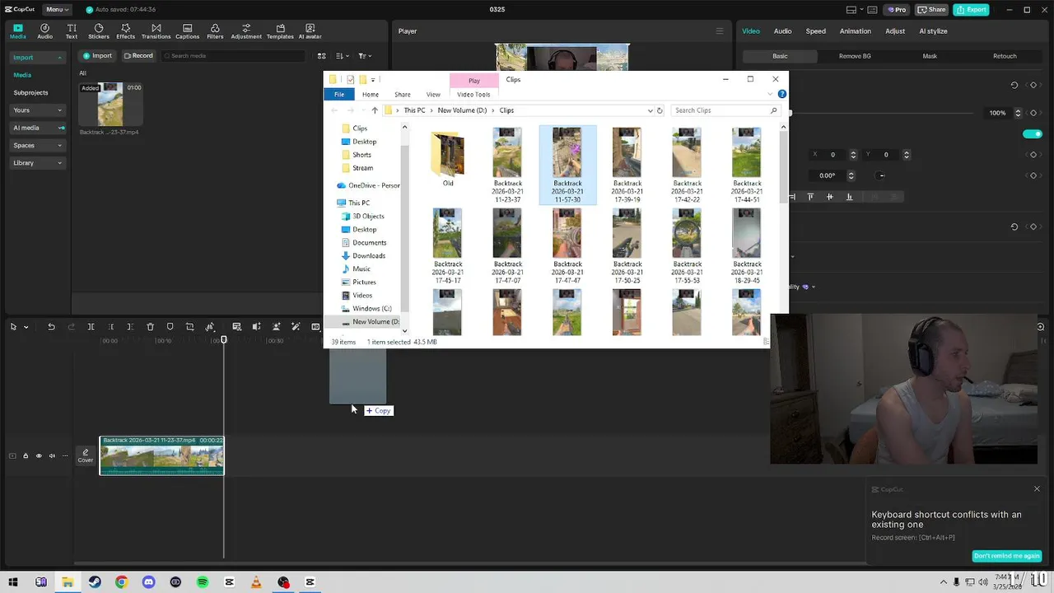1054x593 pixels.
Task: Select the Remove BG sub-tab
Action: point(855,56)
